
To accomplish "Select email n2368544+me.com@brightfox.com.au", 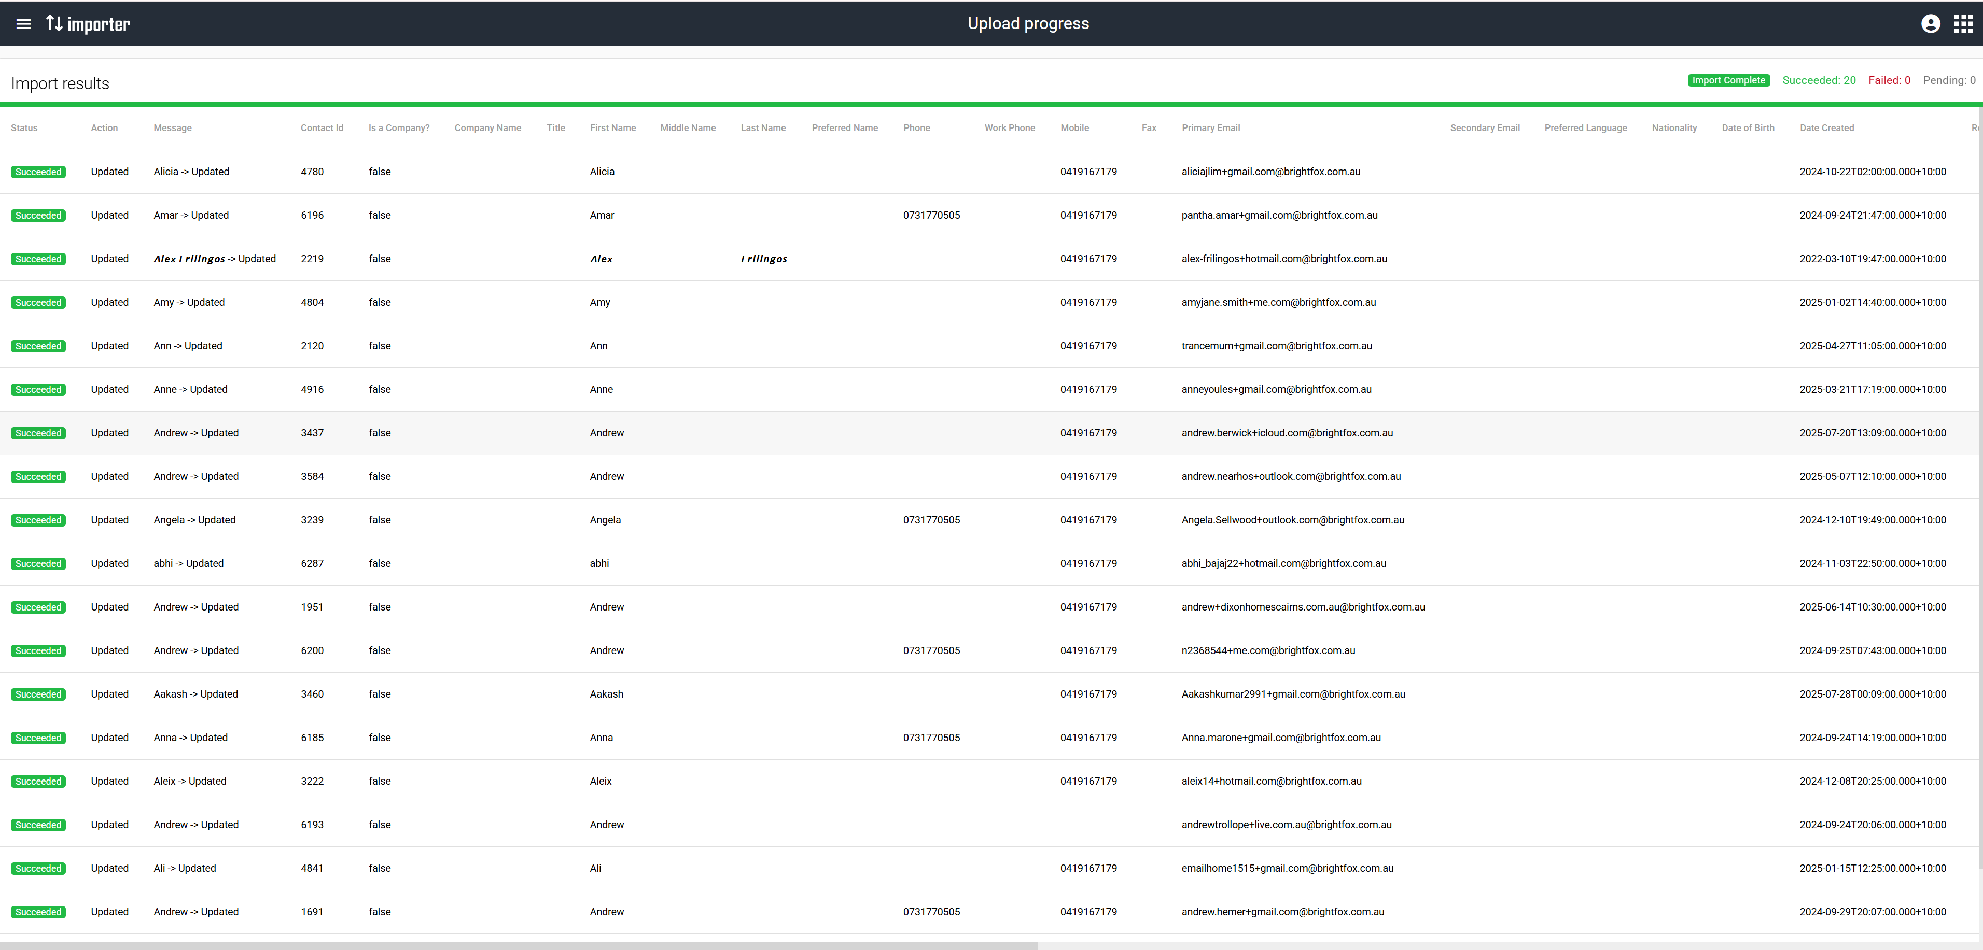I will 1268,651.
